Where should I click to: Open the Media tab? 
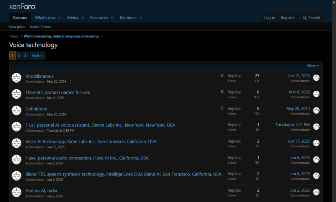click(x=73, y=18)
